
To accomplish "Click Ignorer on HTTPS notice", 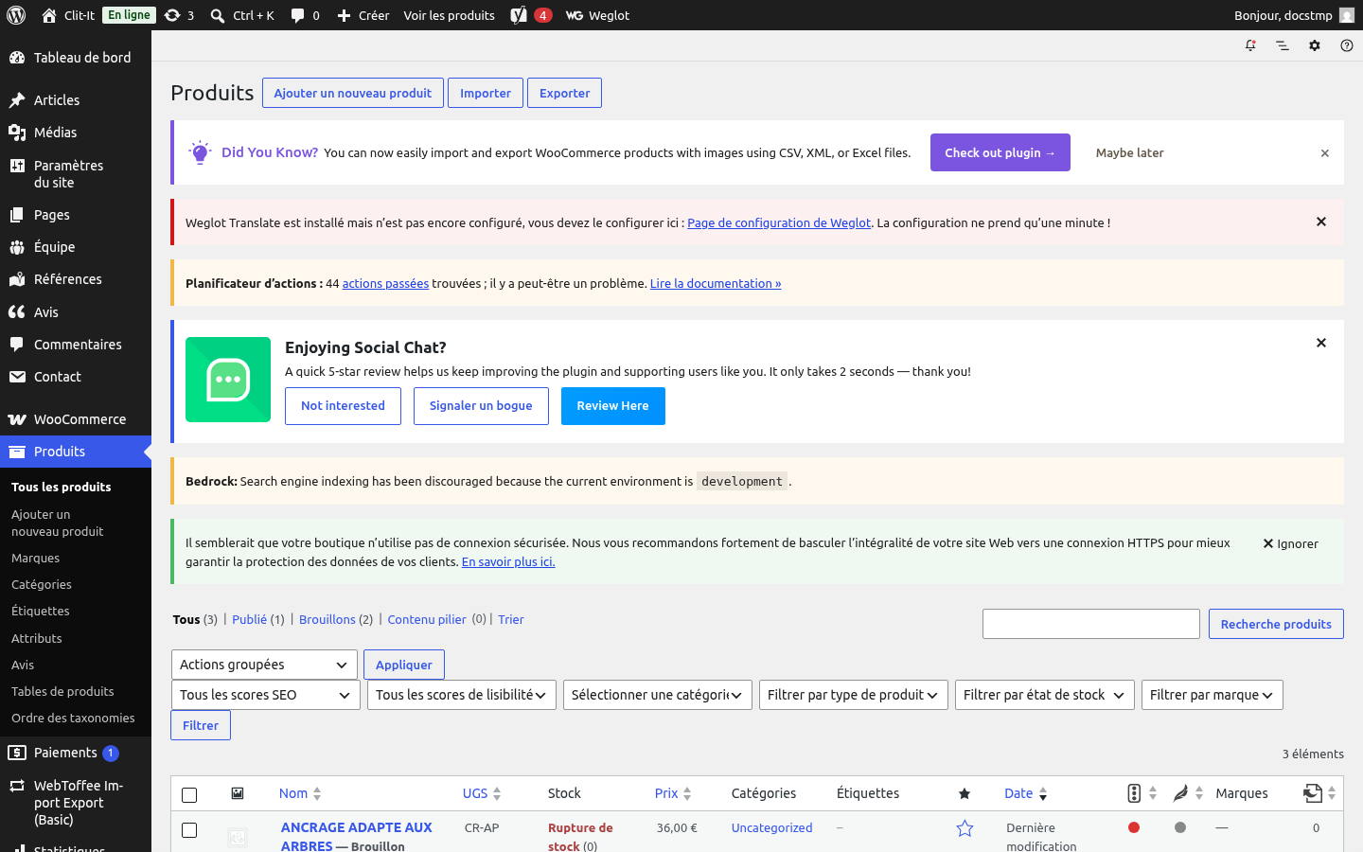I will [x=1290, y=544].
